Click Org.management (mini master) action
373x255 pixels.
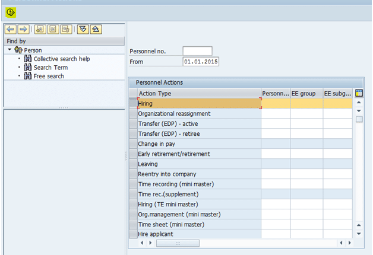tap(200, 215)
